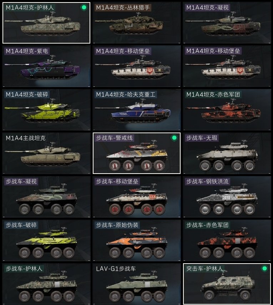
Task: Click green equipped dot on 步战车-警戒线
Action: point(174,138)
